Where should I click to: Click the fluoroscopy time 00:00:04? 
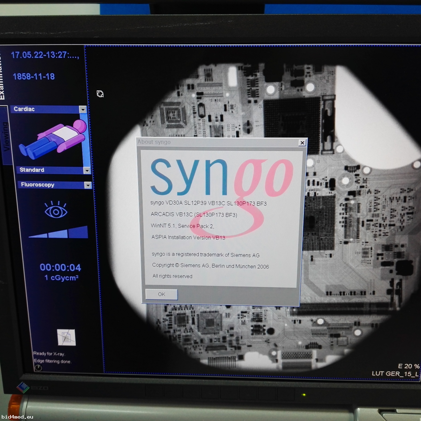pyautogui.click(x=60, y=268)
